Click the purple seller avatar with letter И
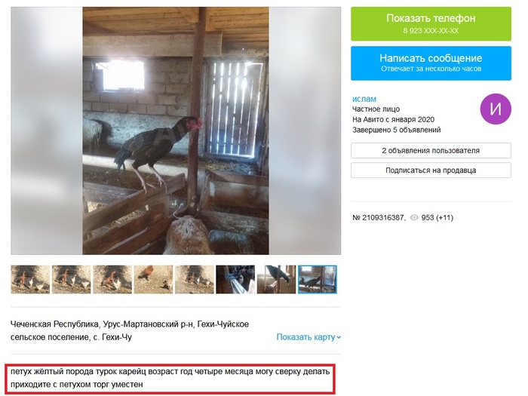The image size is (528, 396). (x=496, y=109)
